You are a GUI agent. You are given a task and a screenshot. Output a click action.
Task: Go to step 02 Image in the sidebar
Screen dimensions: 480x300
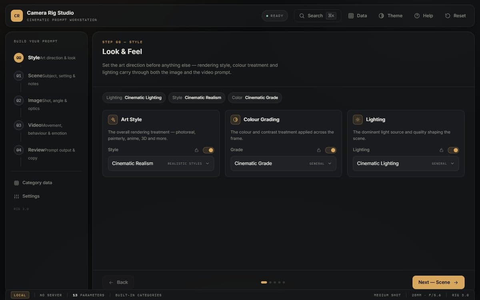(x=47, y=104)
